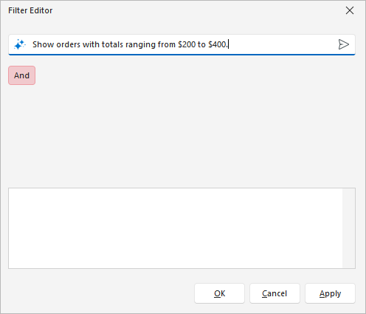Click the empty filter text editor area
This screenshot has width=366, height=314.
point(176,228)
